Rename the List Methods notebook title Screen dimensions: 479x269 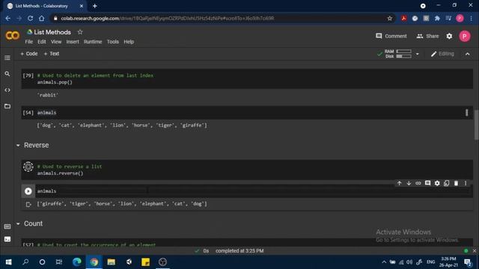coord(52,32)
